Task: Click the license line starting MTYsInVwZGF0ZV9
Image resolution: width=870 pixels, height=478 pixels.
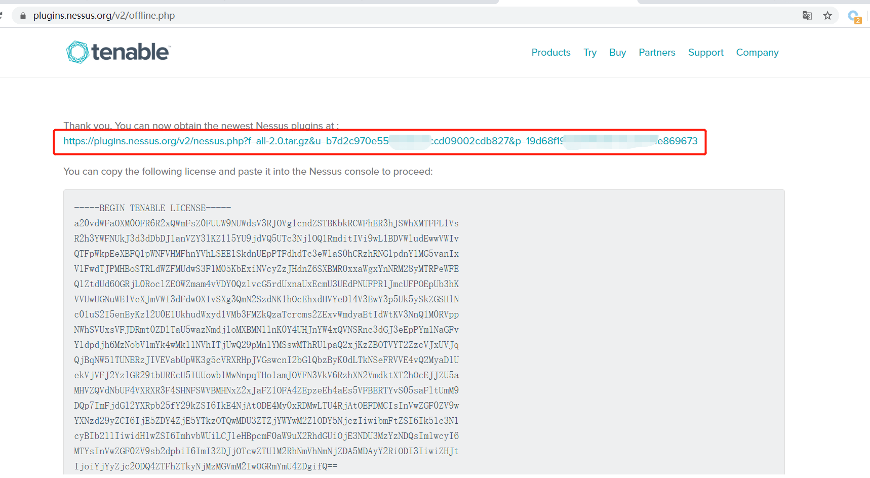Action: (x=266, y=451)
